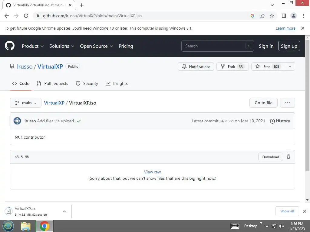Click the Download button
Screen dimensions: 310x232
tap(271, 157)
